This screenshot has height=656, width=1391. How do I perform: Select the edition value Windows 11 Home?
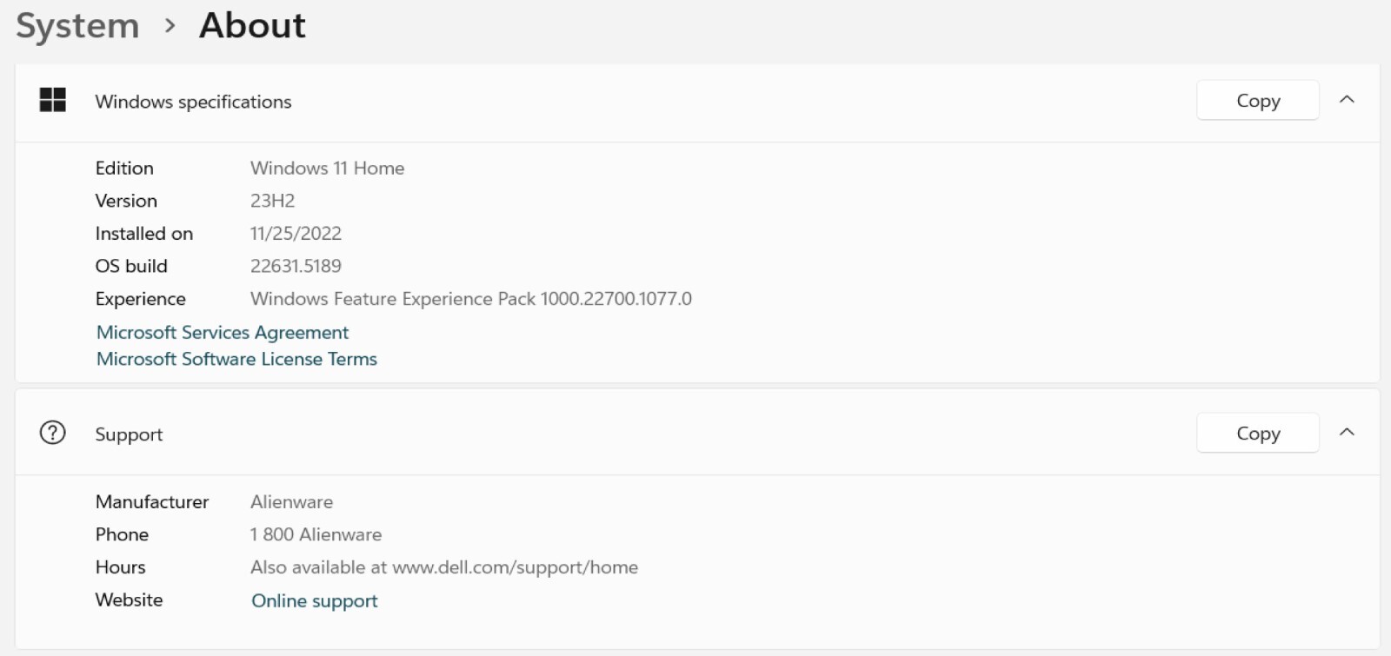pos(327,169)
